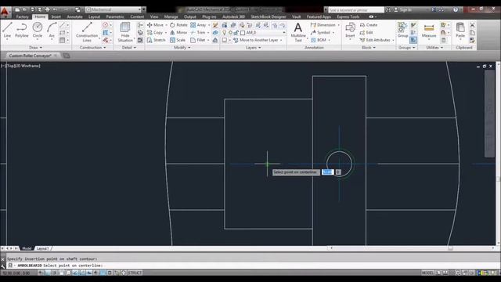Click Move to Another Layer

(x=258, y=40)
